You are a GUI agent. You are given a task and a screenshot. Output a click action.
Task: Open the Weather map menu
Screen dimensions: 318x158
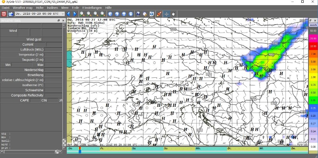[x=23, y=8]
